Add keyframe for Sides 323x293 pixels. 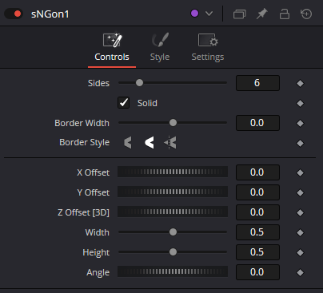tap(300, 83)
